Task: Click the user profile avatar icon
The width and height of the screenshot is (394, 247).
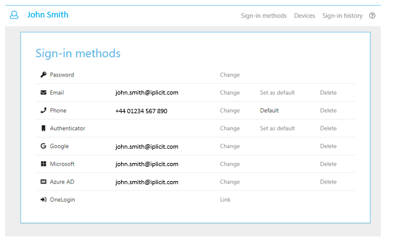Action: [14, 15]
